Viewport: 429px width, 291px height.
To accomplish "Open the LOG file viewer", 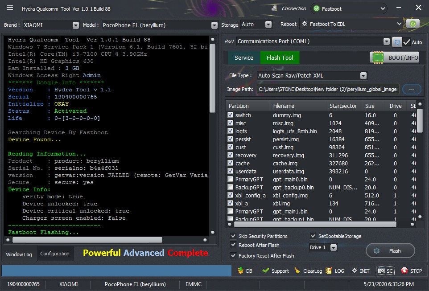I will pyautogui.click(x=335, y=271).
